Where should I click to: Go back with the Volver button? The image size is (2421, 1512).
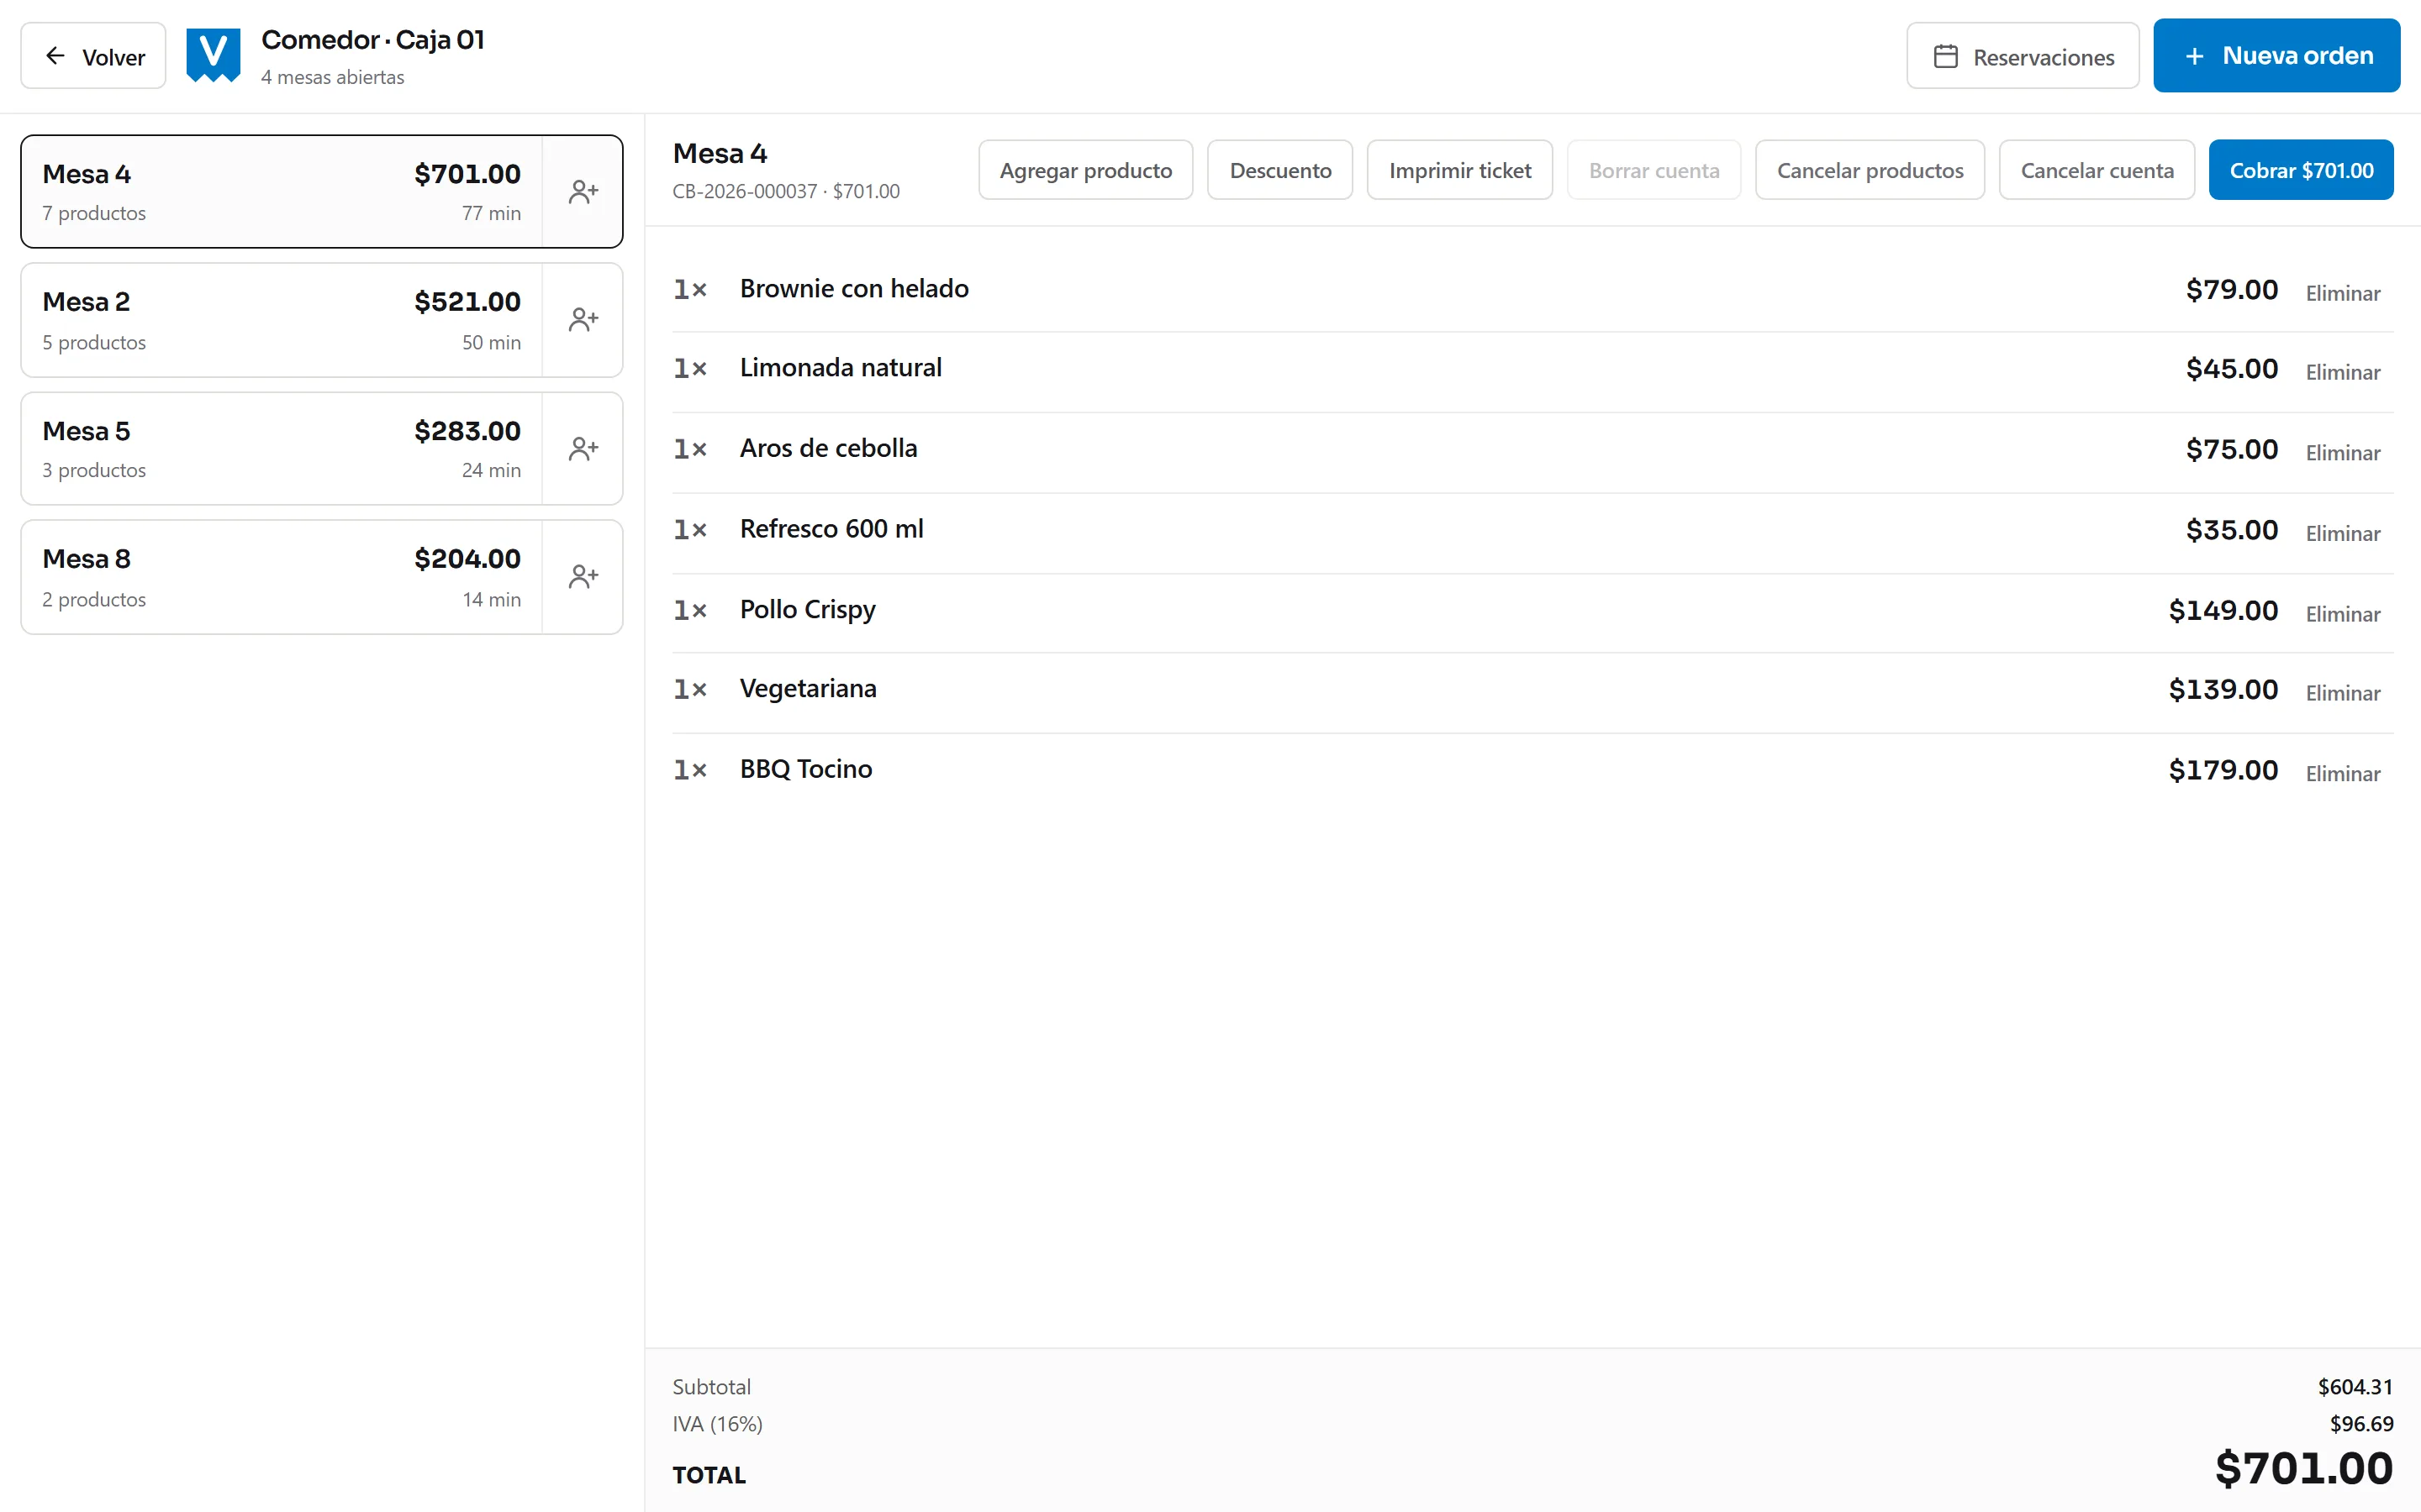pos(94,56)
